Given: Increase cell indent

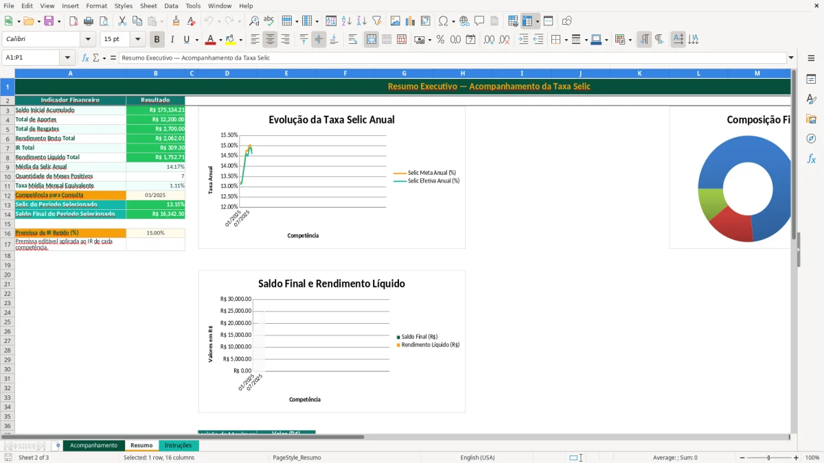Looking at the screenshot, I should click(523, 40).
